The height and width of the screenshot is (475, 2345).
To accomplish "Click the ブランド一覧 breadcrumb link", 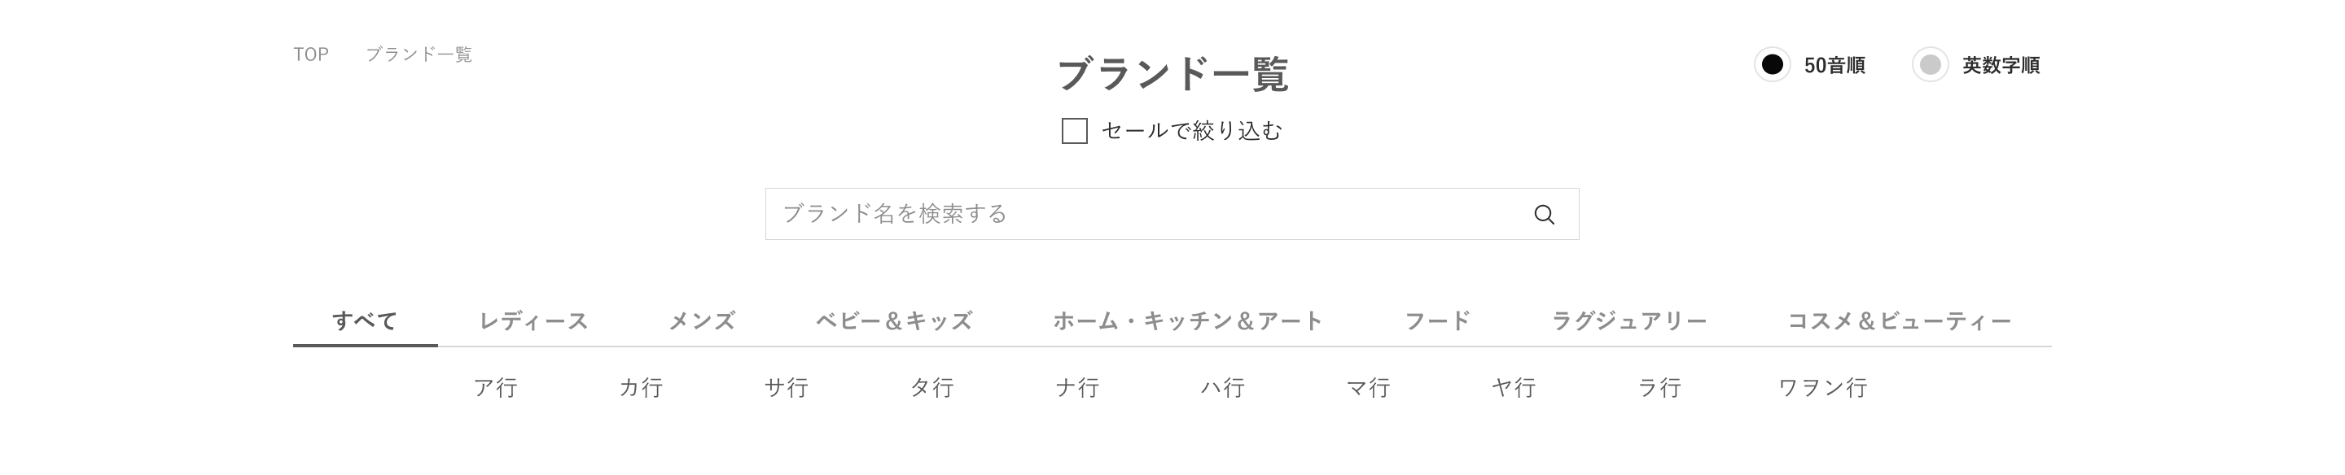I will [x=419, y=54].
